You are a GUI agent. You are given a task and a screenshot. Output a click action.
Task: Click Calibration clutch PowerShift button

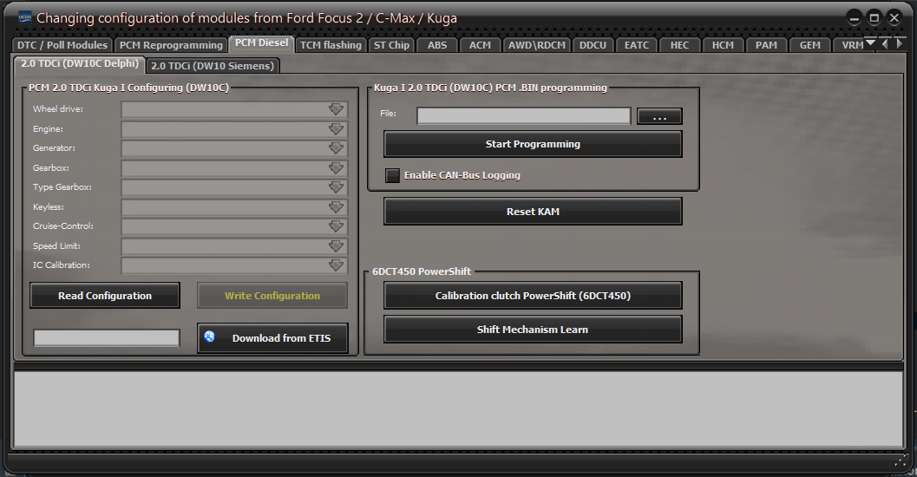tap(533, 296)
